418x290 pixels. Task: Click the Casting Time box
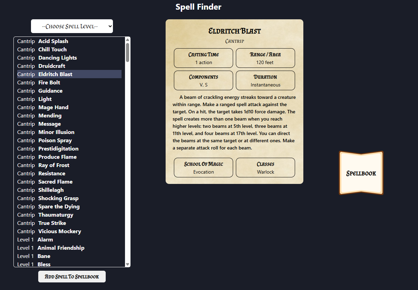pyautogui.click(x=203, y=58)
